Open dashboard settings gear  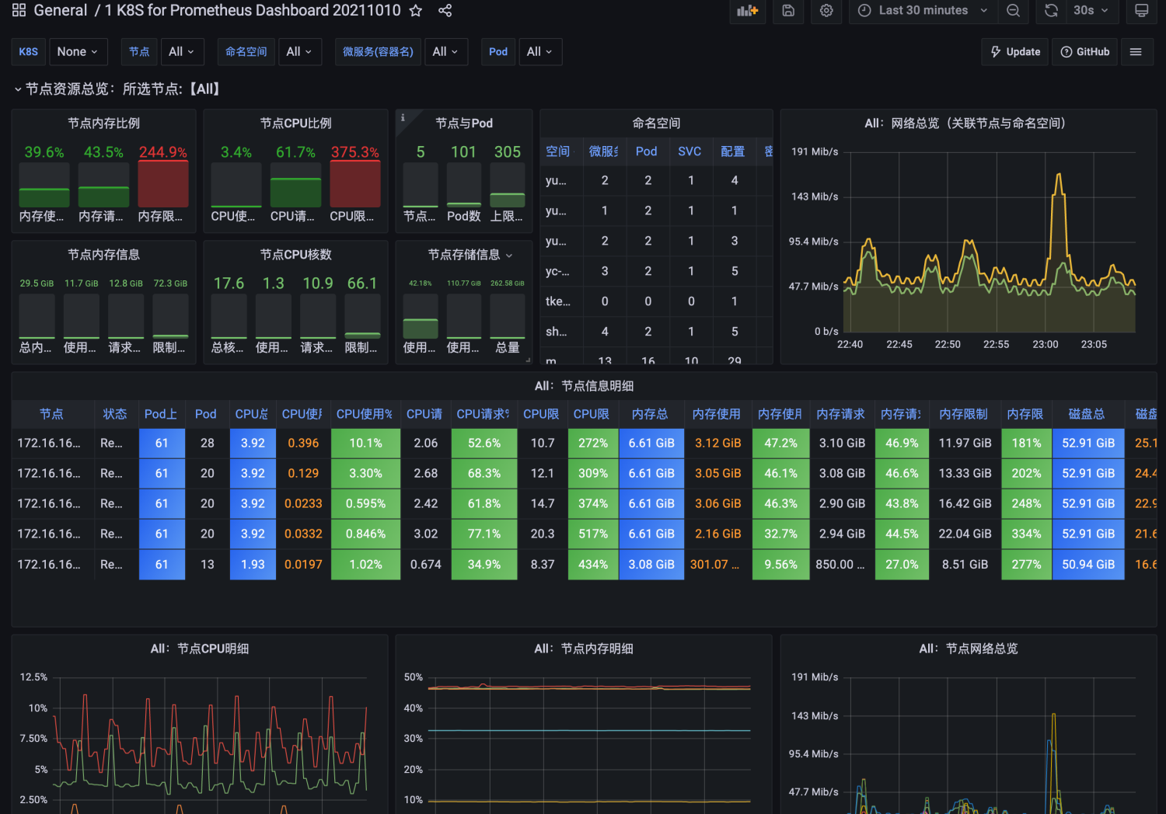pos(826,11)
